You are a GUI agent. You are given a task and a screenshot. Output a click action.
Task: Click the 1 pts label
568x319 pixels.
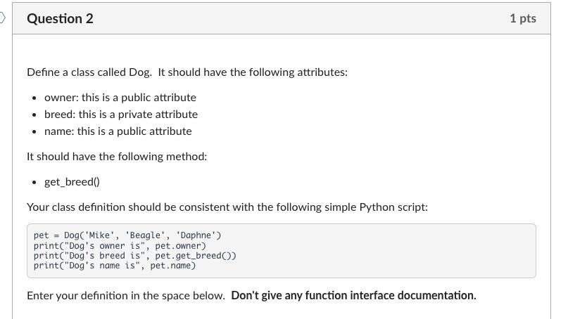point(522,19)
